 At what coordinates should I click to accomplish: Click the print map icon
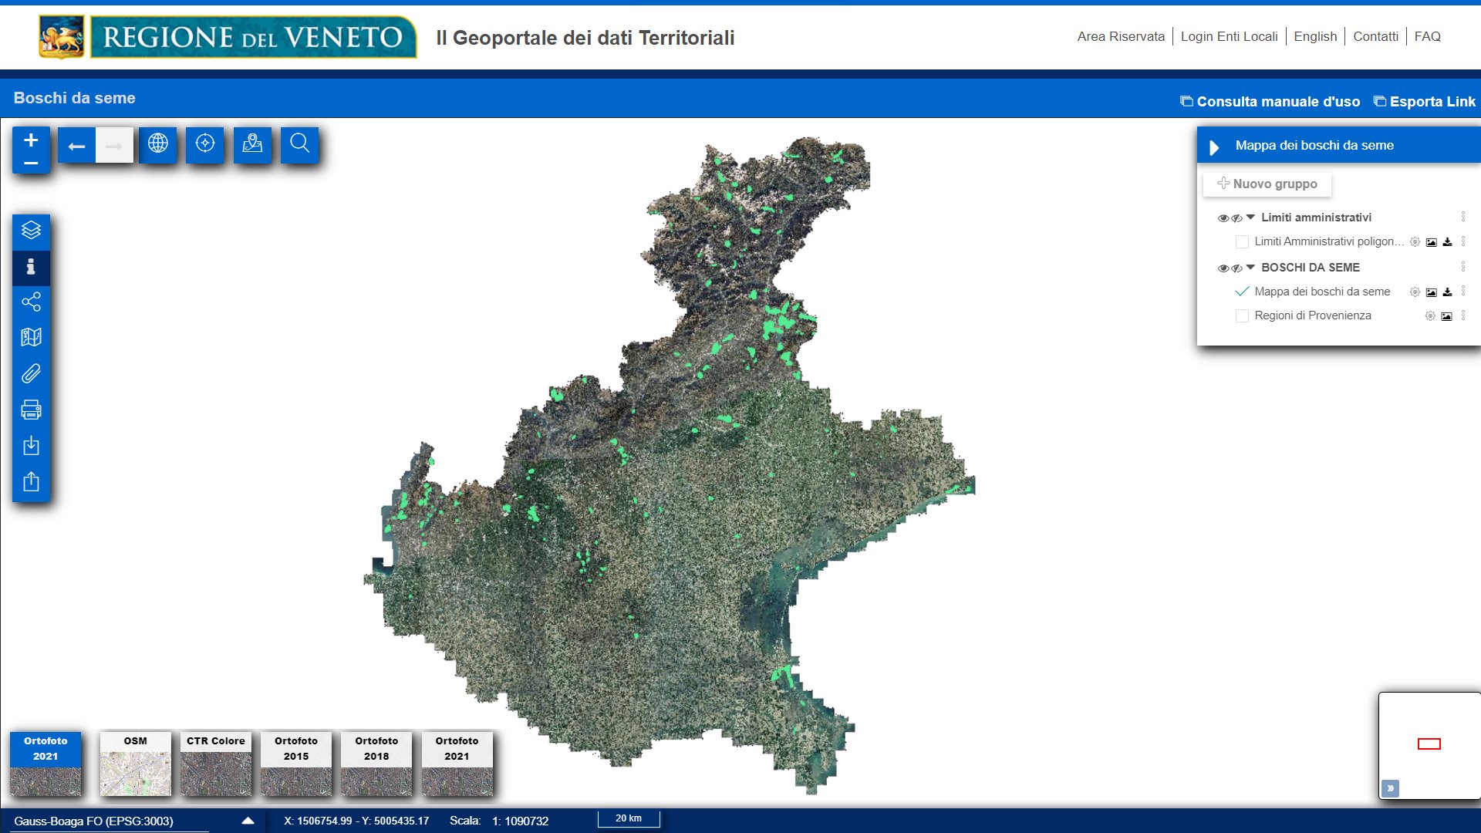tap(31, 410)
